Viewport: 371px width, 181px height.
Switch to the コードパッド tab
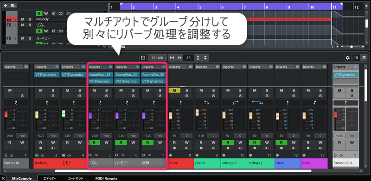[x=76, y=178]
